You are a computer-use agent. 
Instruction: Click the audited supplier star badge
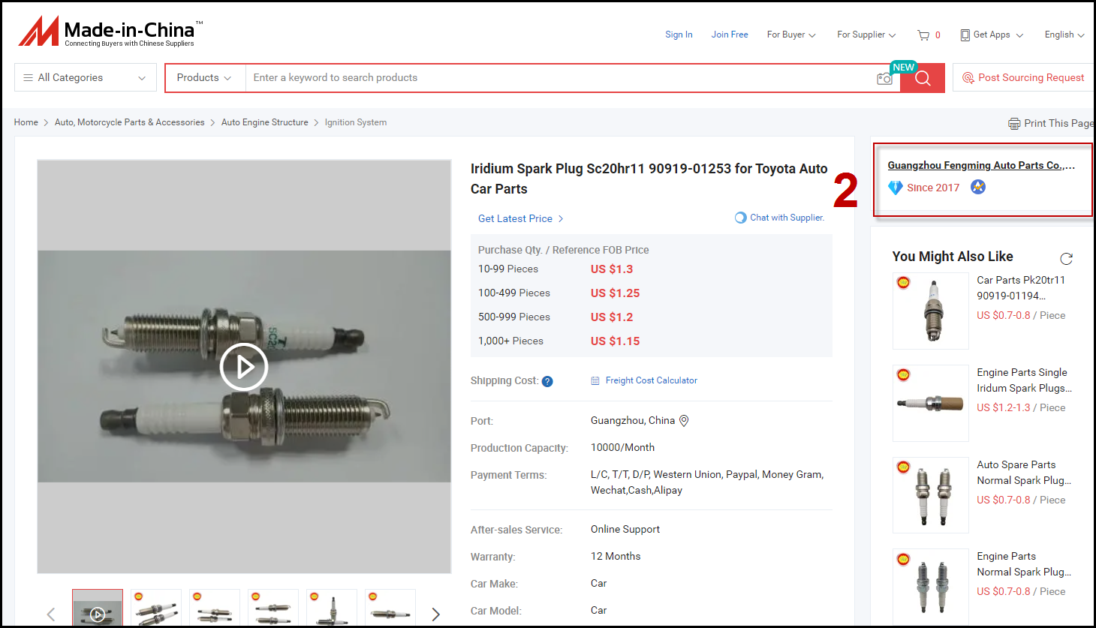coord(978,187)
